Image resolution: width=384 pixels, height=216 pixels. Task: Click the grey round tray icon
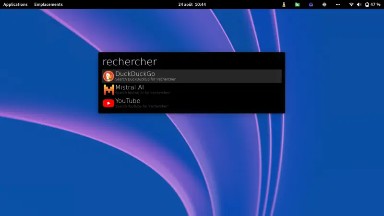[324, 4]
